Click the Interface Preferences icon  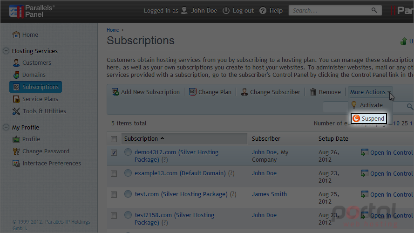coord(16,164)
